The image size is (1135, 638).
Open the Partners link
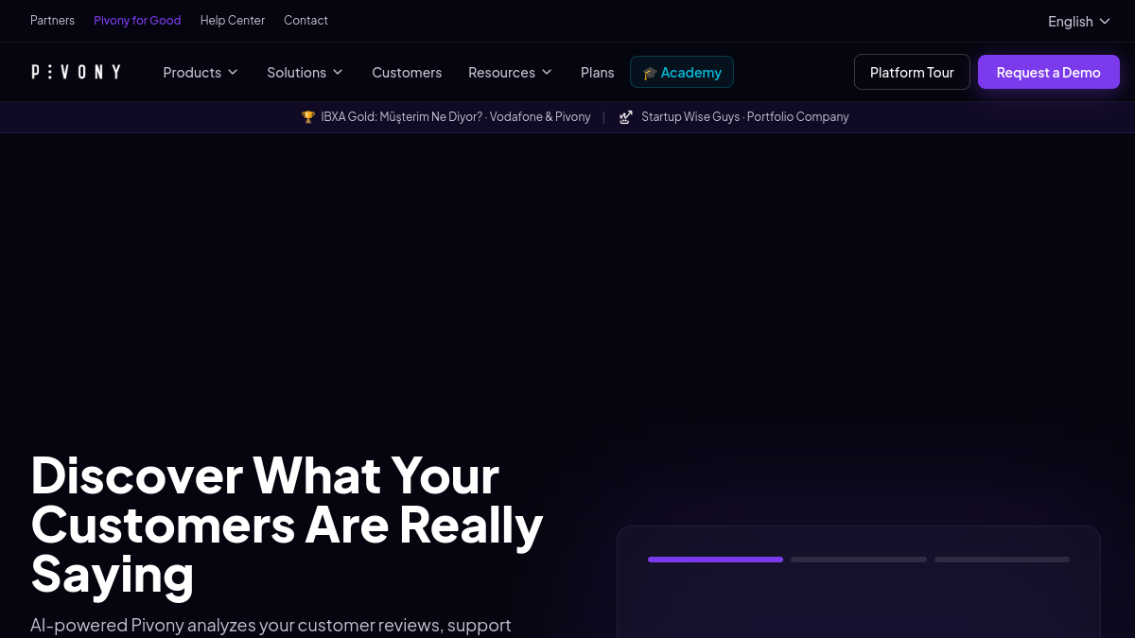point(52,20)
